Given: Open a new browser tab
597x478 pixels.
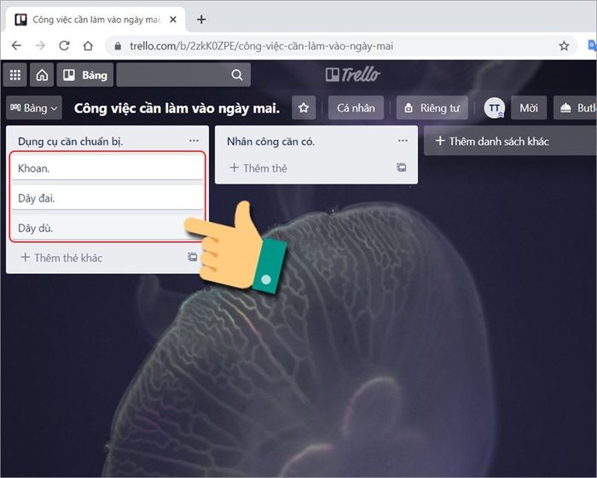Looking at the screenshot, I should tap(201, 20).
